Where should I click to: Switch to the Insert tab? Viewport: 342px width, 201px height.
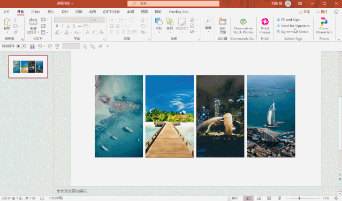coord(51,12)
